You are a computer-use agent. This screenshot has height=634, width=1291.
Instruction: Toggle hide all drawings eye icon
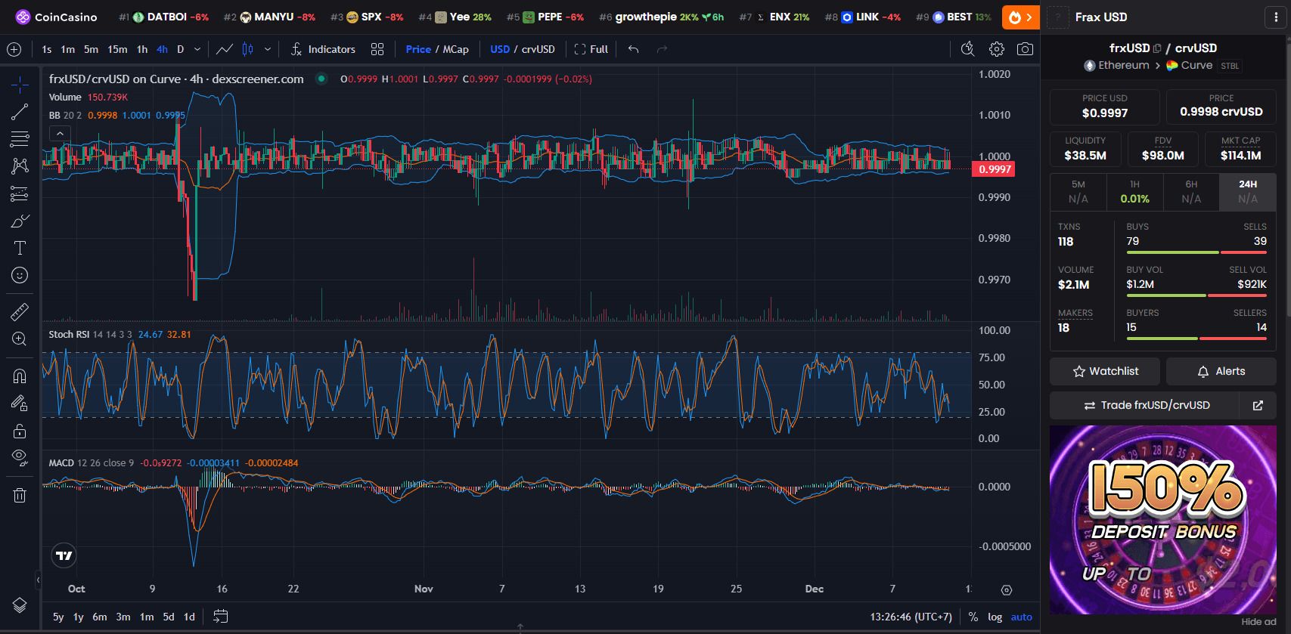coord(20,457)
